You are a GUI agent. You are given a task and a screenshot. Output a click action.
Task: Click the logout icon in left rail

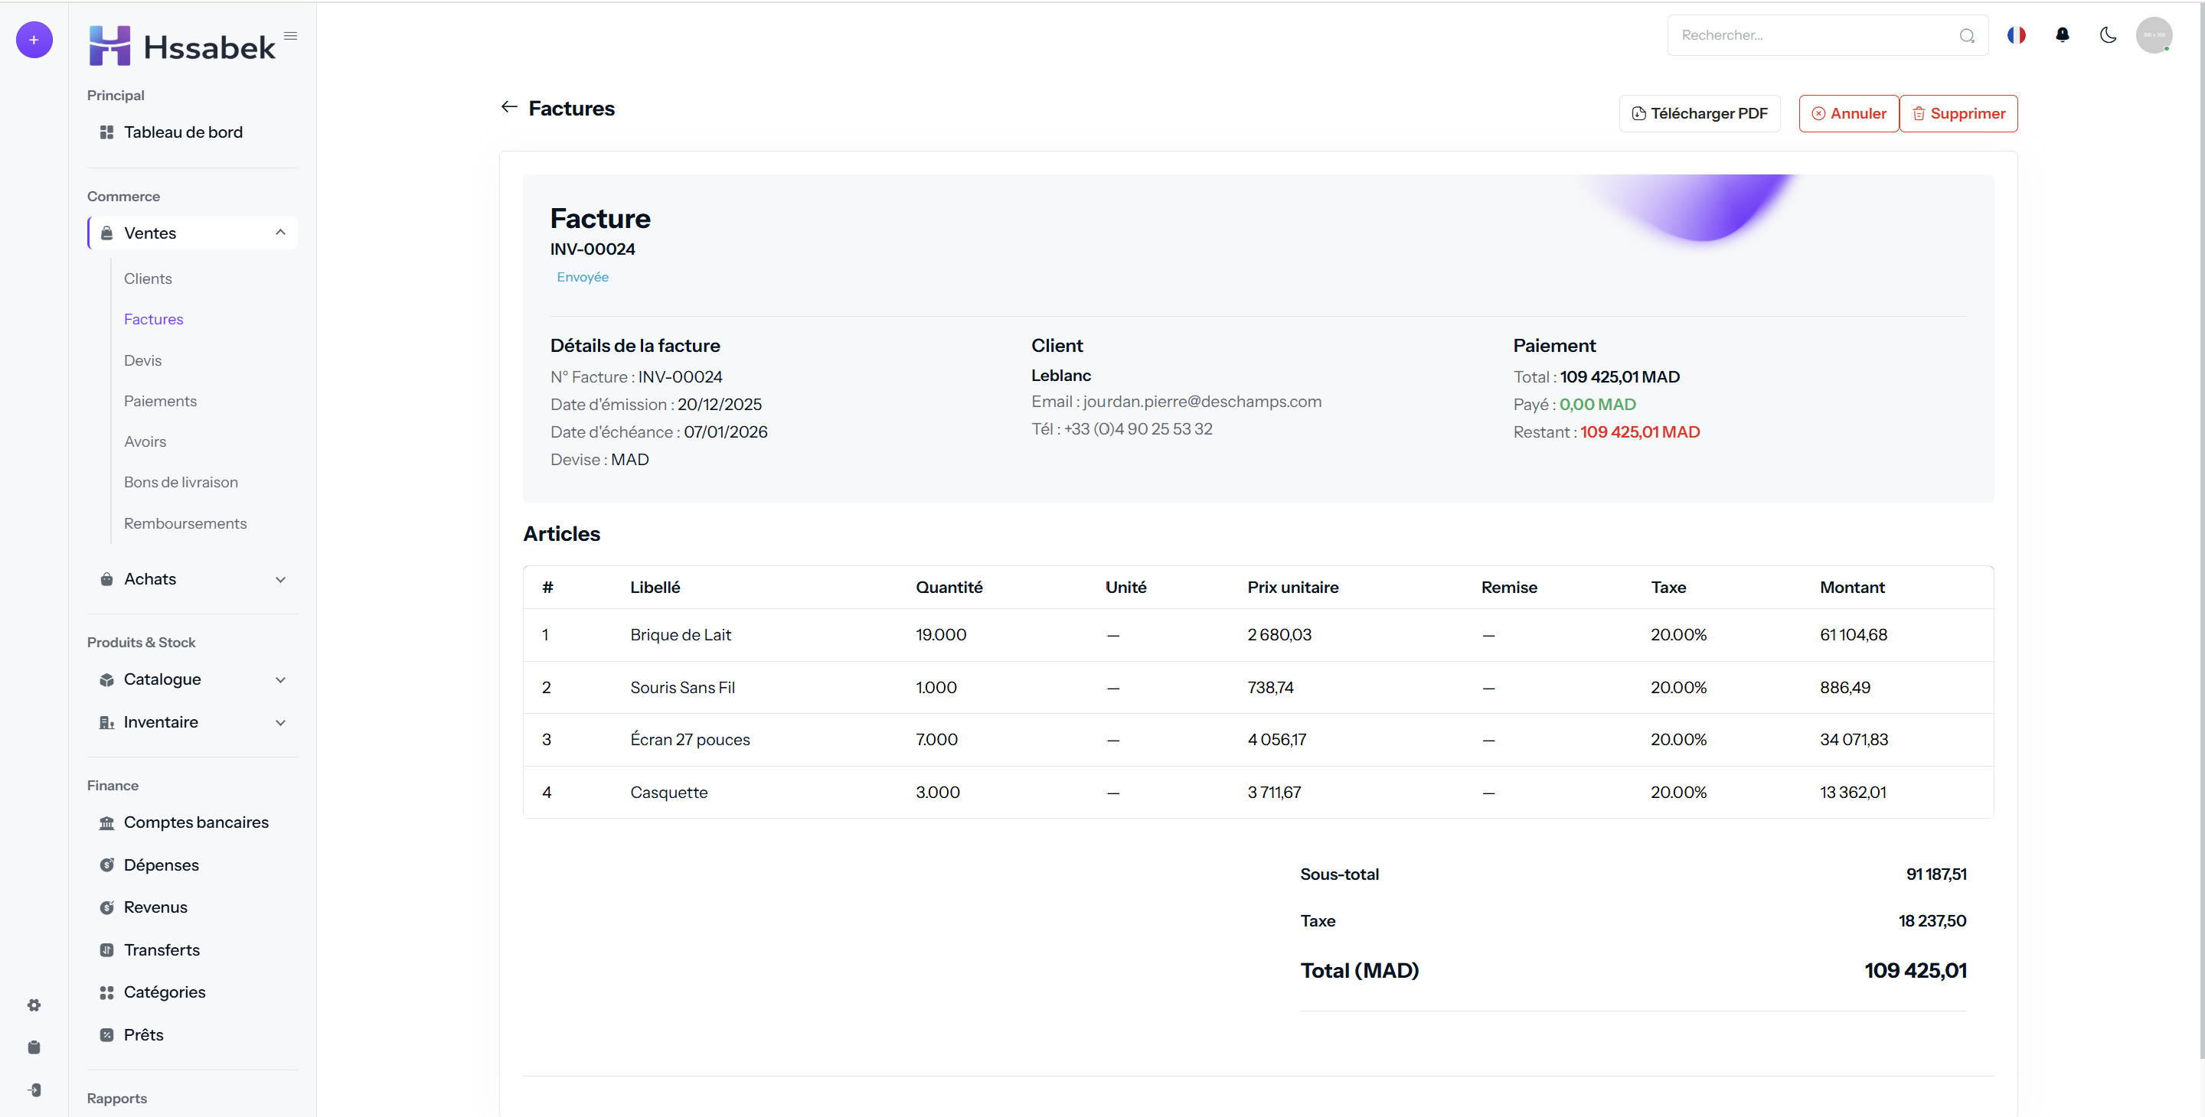[x=34, y=1089]
